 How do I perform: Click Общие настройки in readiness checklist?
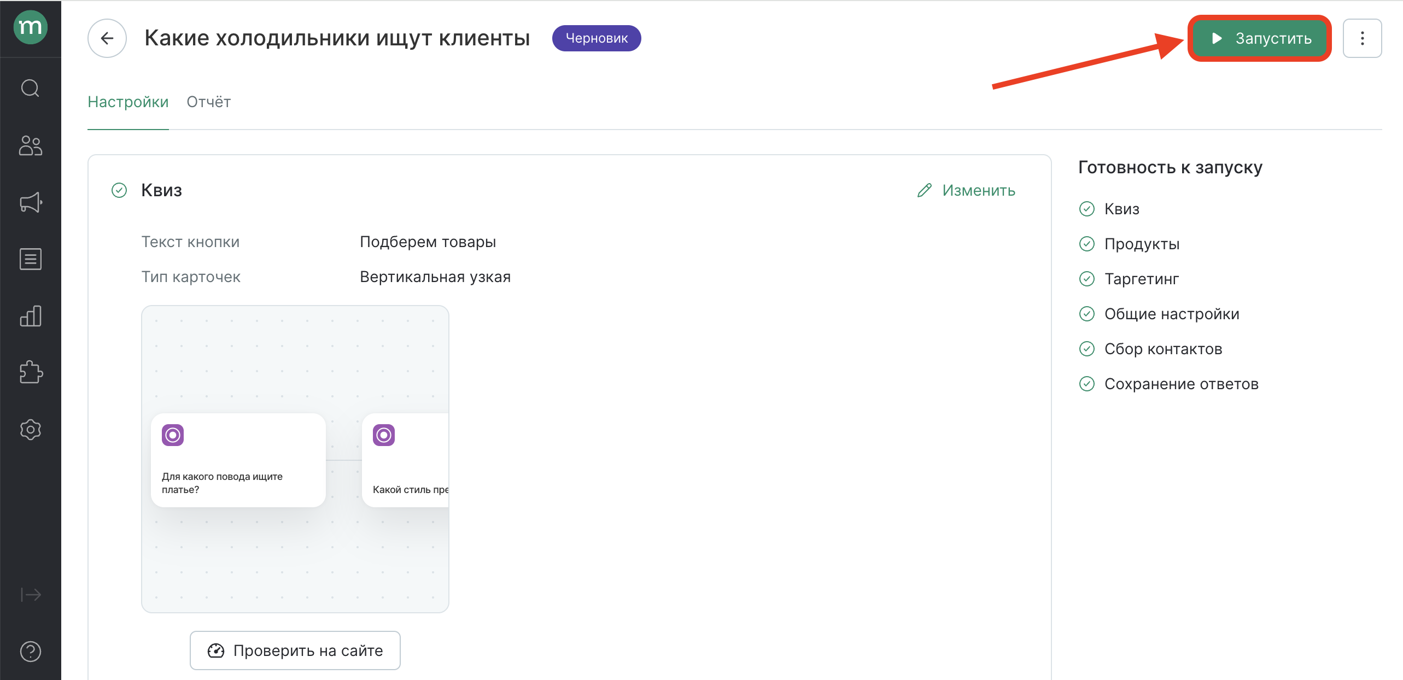[x=1172, y=314]
